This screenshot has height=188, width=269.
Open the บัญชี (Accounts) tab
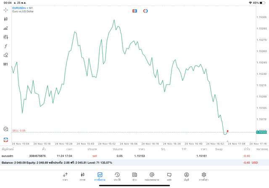(186, 176)
